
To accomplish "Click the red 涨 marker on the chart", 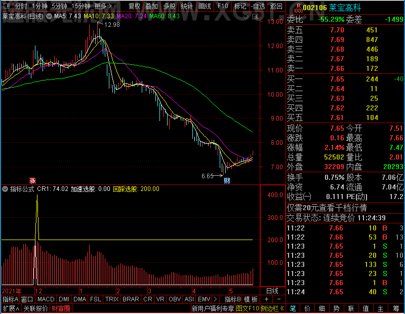I will (32, 180).
